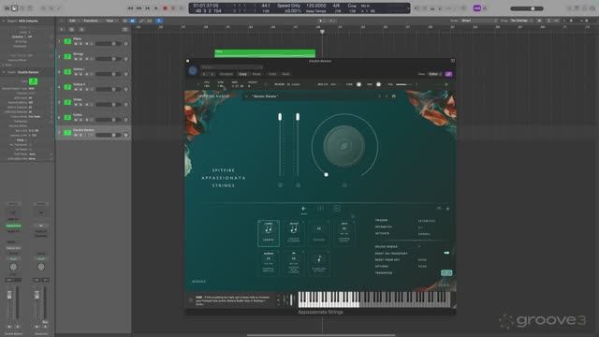The image size is (599, 337).
Task: Add a new track with the plus button
Action: point(62,29)
